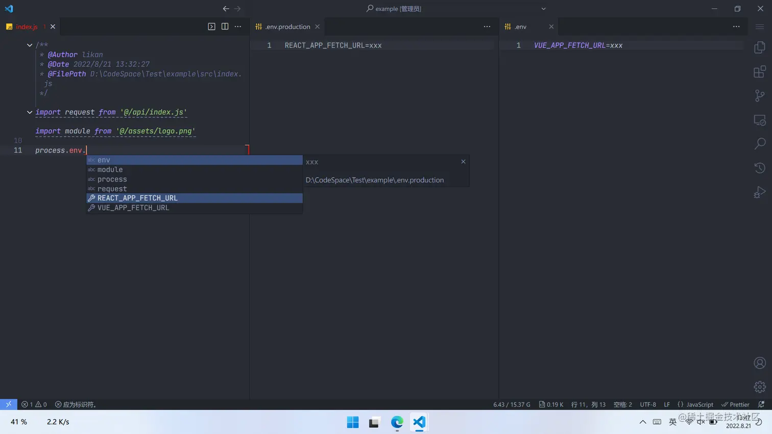772x434 pixels.
Task: Open more actions for index.js editor group
Action: (x=238, y=27)
